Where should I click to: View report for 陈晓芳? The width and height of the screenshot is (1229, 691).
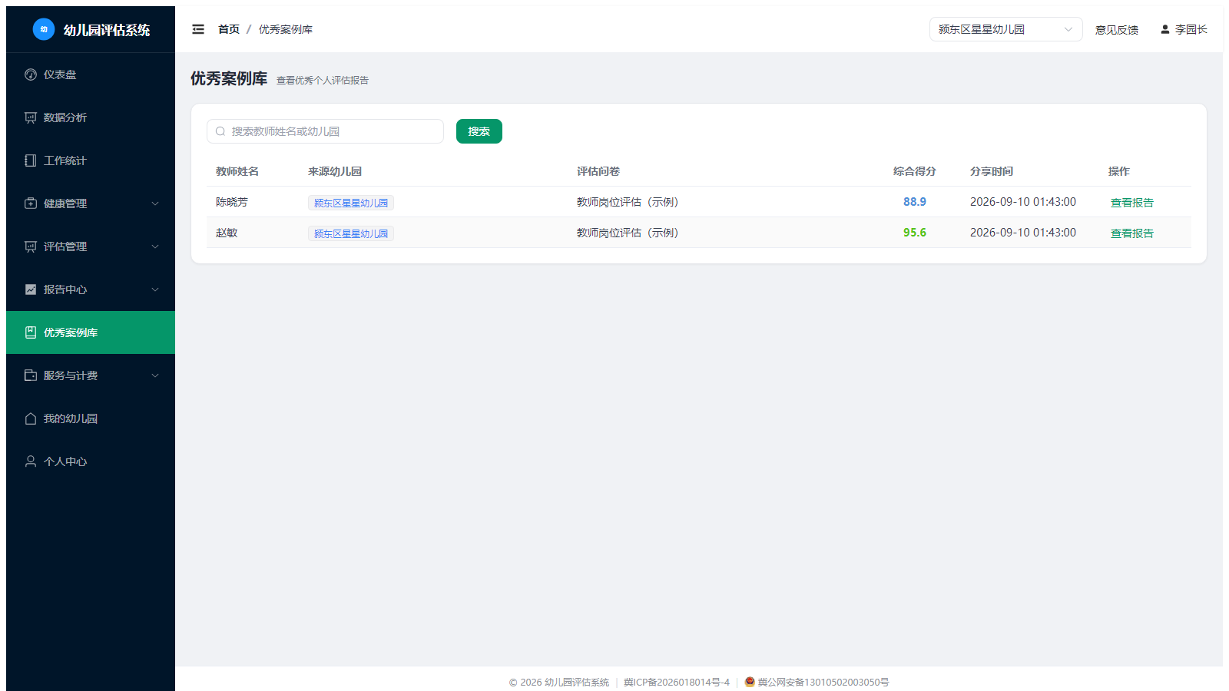[x=1132, y=202]
